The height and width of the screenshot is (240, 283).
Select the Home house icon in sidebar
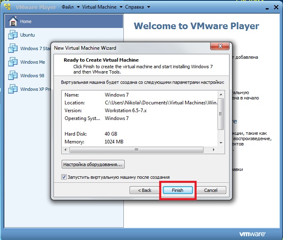[13, 21]
